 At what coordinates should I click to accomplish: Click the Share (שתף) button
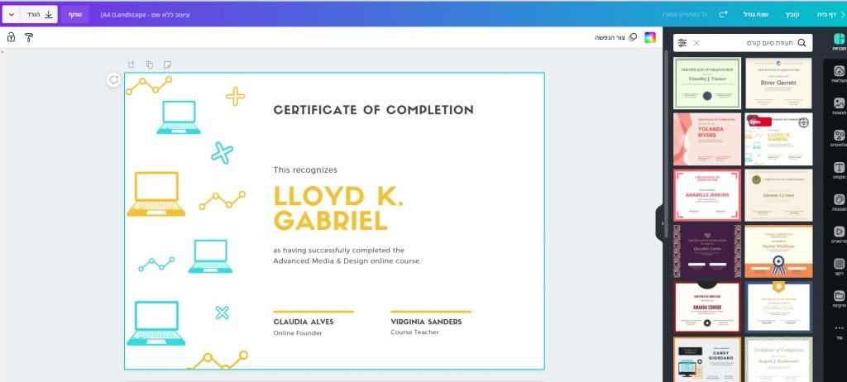pyautogui.click(x=74, y=14)
